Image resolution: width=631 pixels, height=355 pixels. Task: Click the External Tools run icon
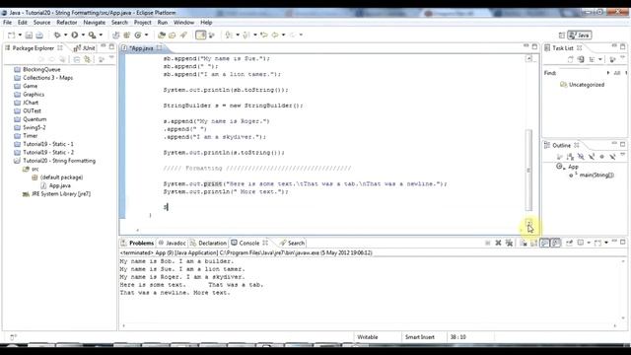coord(92,35)
